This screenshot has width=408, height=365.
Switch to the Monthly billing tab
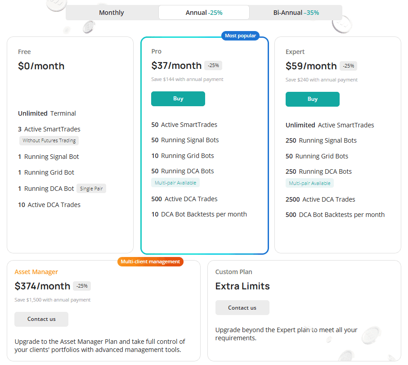click(112, 13)
